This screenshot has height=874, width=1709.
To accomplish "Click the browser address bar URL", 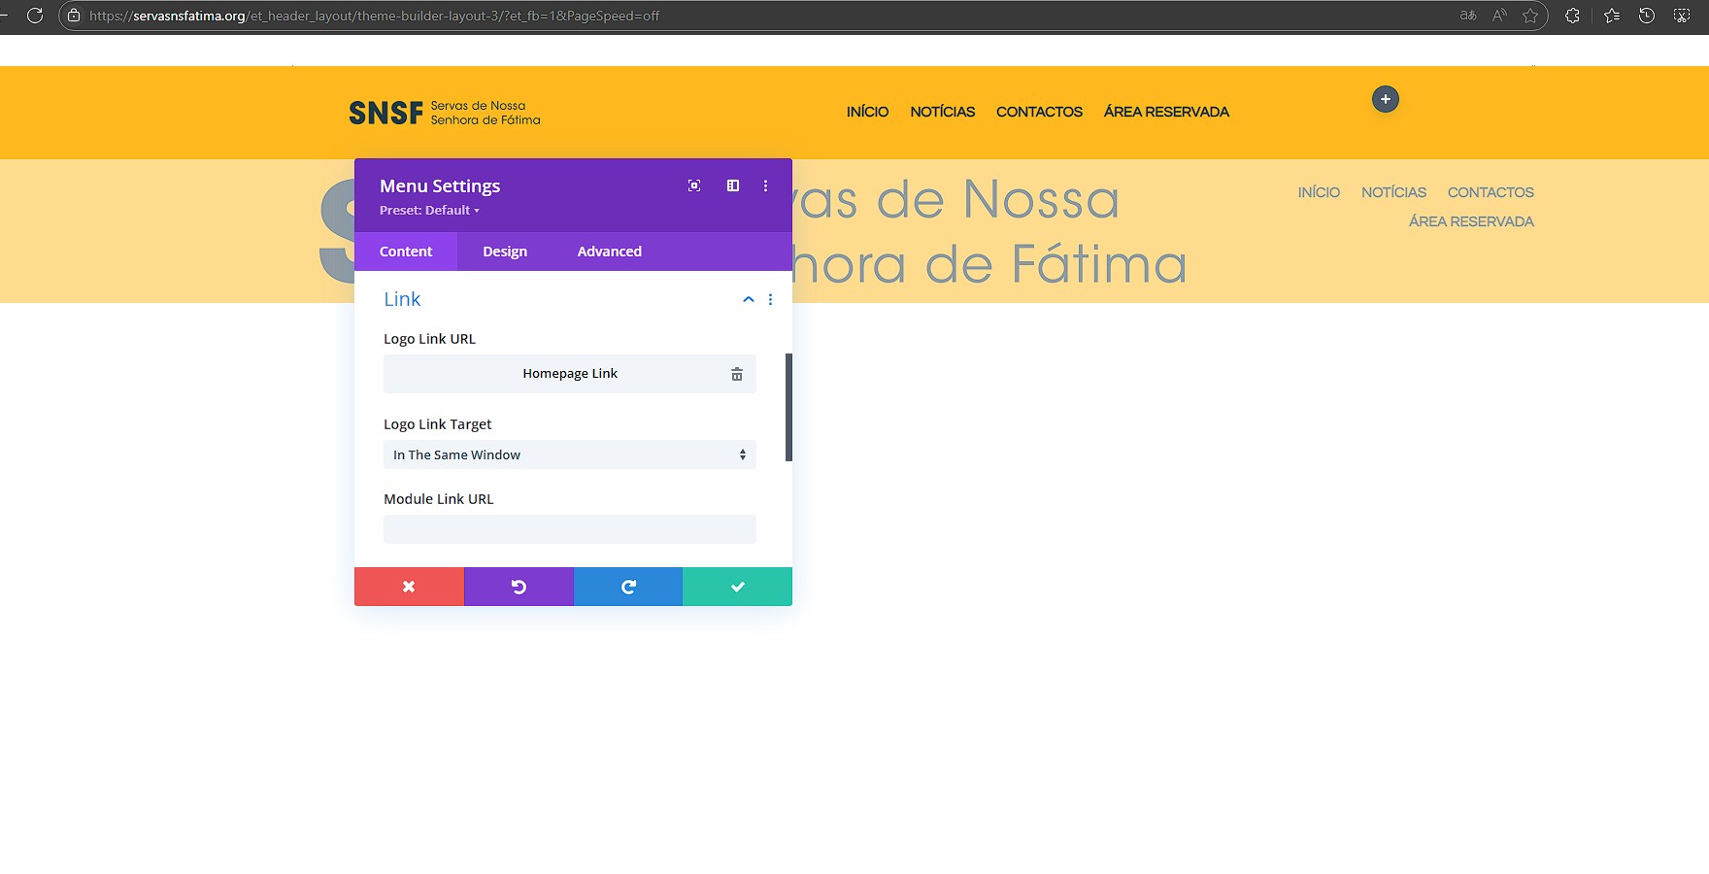I will pos(375,16).
